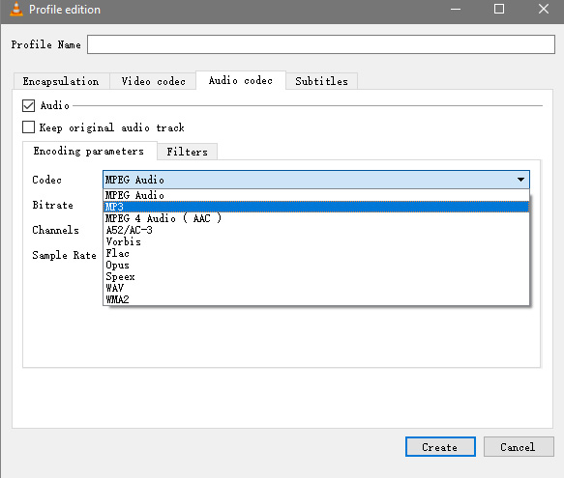Close the Profile edition dialog
The height and width of the screenshot is (478, 564).
coord(544,9)
